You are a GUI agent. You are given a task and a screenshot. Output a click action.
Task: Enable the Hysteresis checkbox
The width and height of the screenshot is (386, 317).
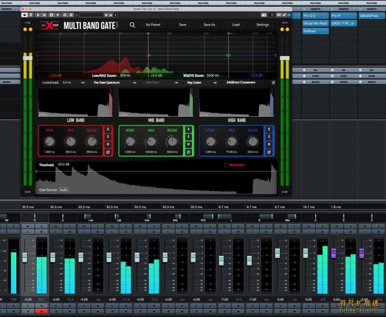point(226,165)
